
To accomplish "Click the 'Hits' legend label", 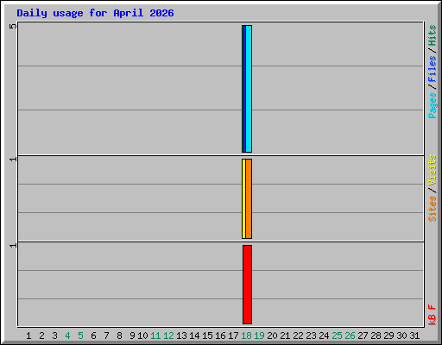I will 433,35.
